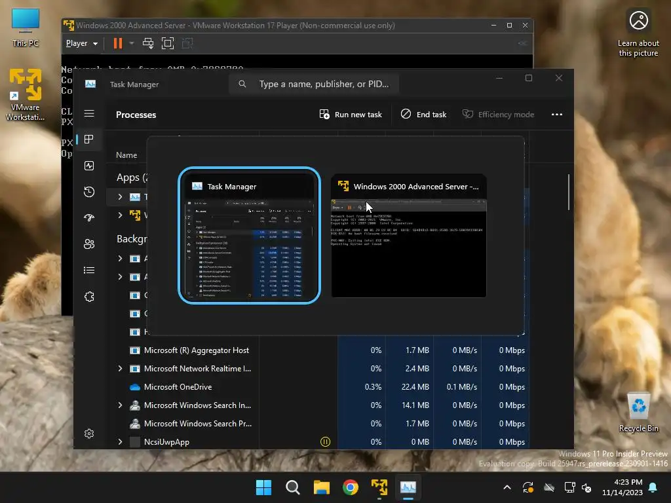Click Efficiency mode button
The height and width of the screenshot is (503, 671).
pos(498,114)
